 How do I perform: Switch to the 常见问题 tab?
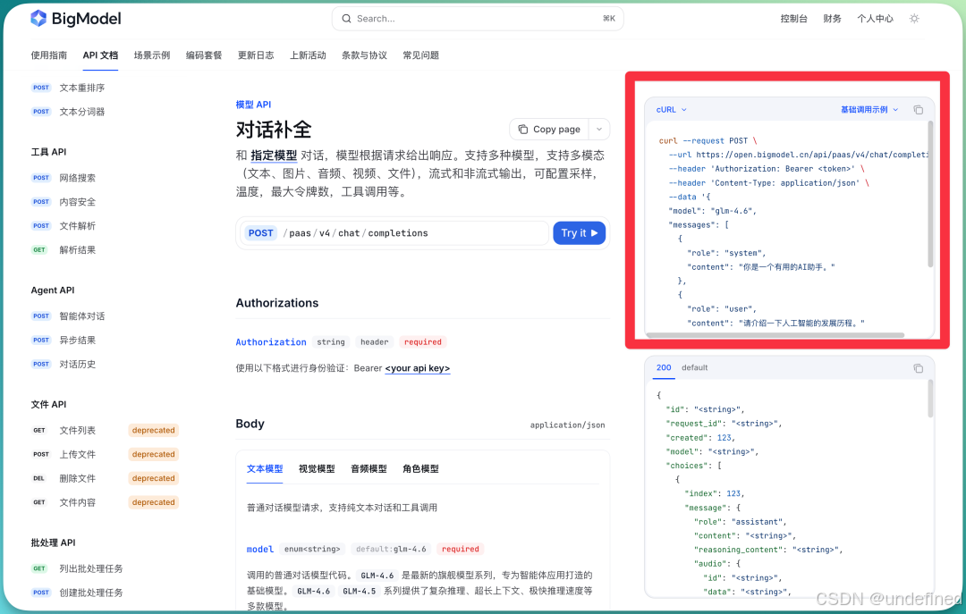pos(420,55)
